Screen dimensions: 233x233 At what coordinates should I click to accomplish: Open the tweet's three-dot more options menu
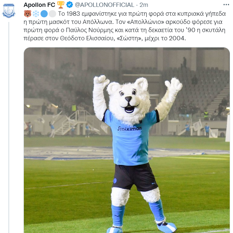pos(226,5)
